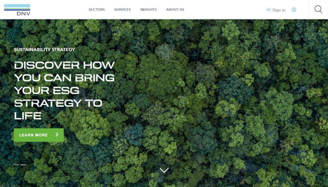The height and width of the screenshot is (187, 328).
Task: Expand the Sectors menu
Action: 97,9
